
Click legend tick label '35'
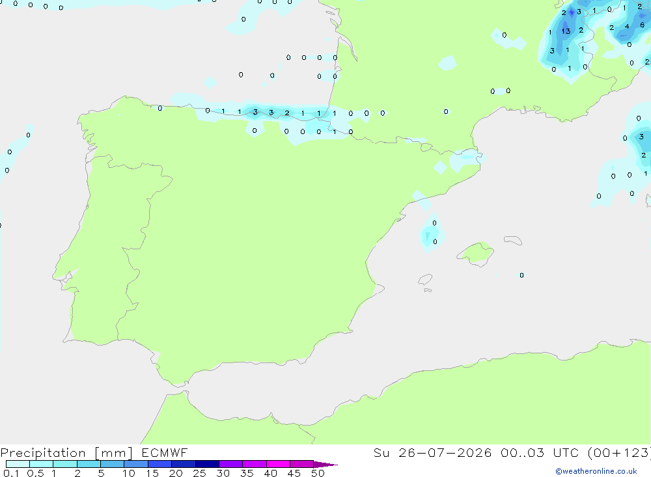pos(247,473)
